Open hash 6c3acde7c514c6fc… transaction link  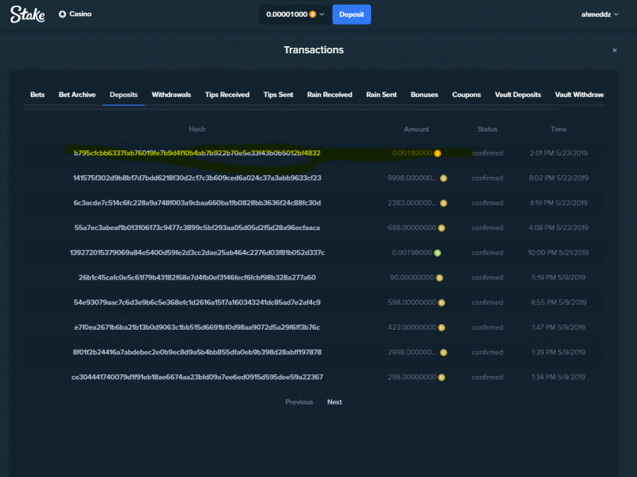pyautogui.click(x=197, y=203)
